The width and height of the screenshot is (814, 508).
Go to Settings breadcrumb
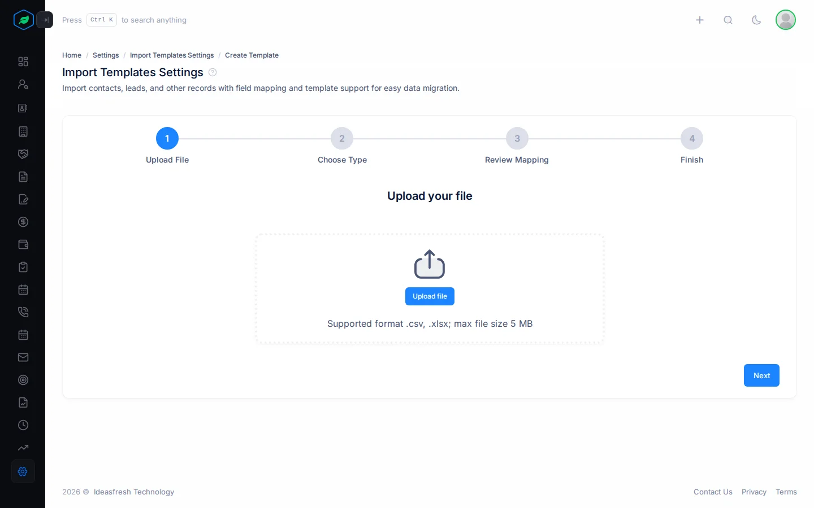(x=106, y=55)
